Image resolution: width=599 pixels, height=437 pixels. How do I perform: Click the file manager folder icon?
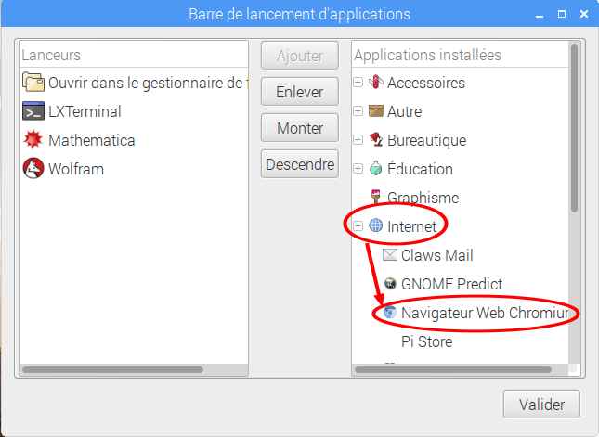33,82
